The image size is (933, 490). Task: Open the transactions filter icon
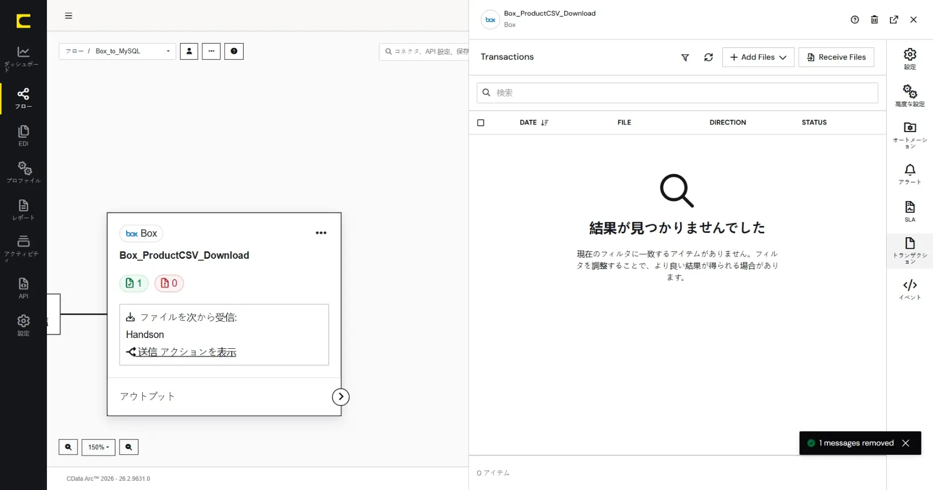685,57
